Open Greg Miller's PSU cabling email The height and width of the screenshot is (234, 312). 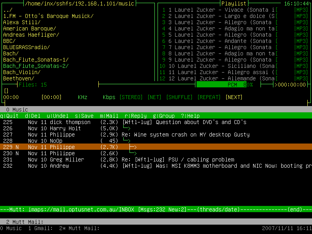(x=178, y=160)
